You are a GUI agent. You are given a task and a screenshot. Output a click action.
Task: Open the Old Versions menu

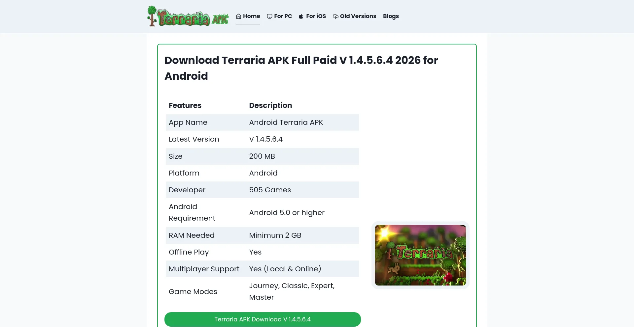pos(354,16)
